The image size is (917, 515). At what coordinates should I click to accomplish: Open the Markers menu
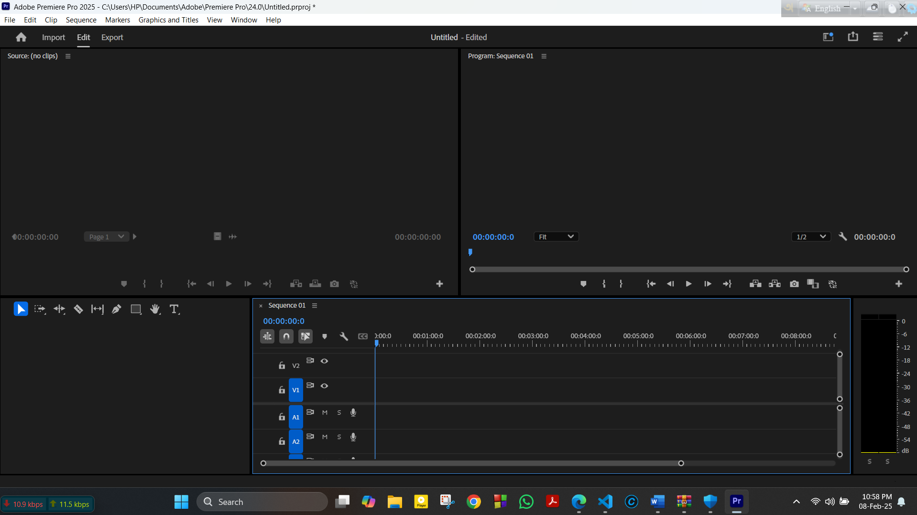[117, 20]
